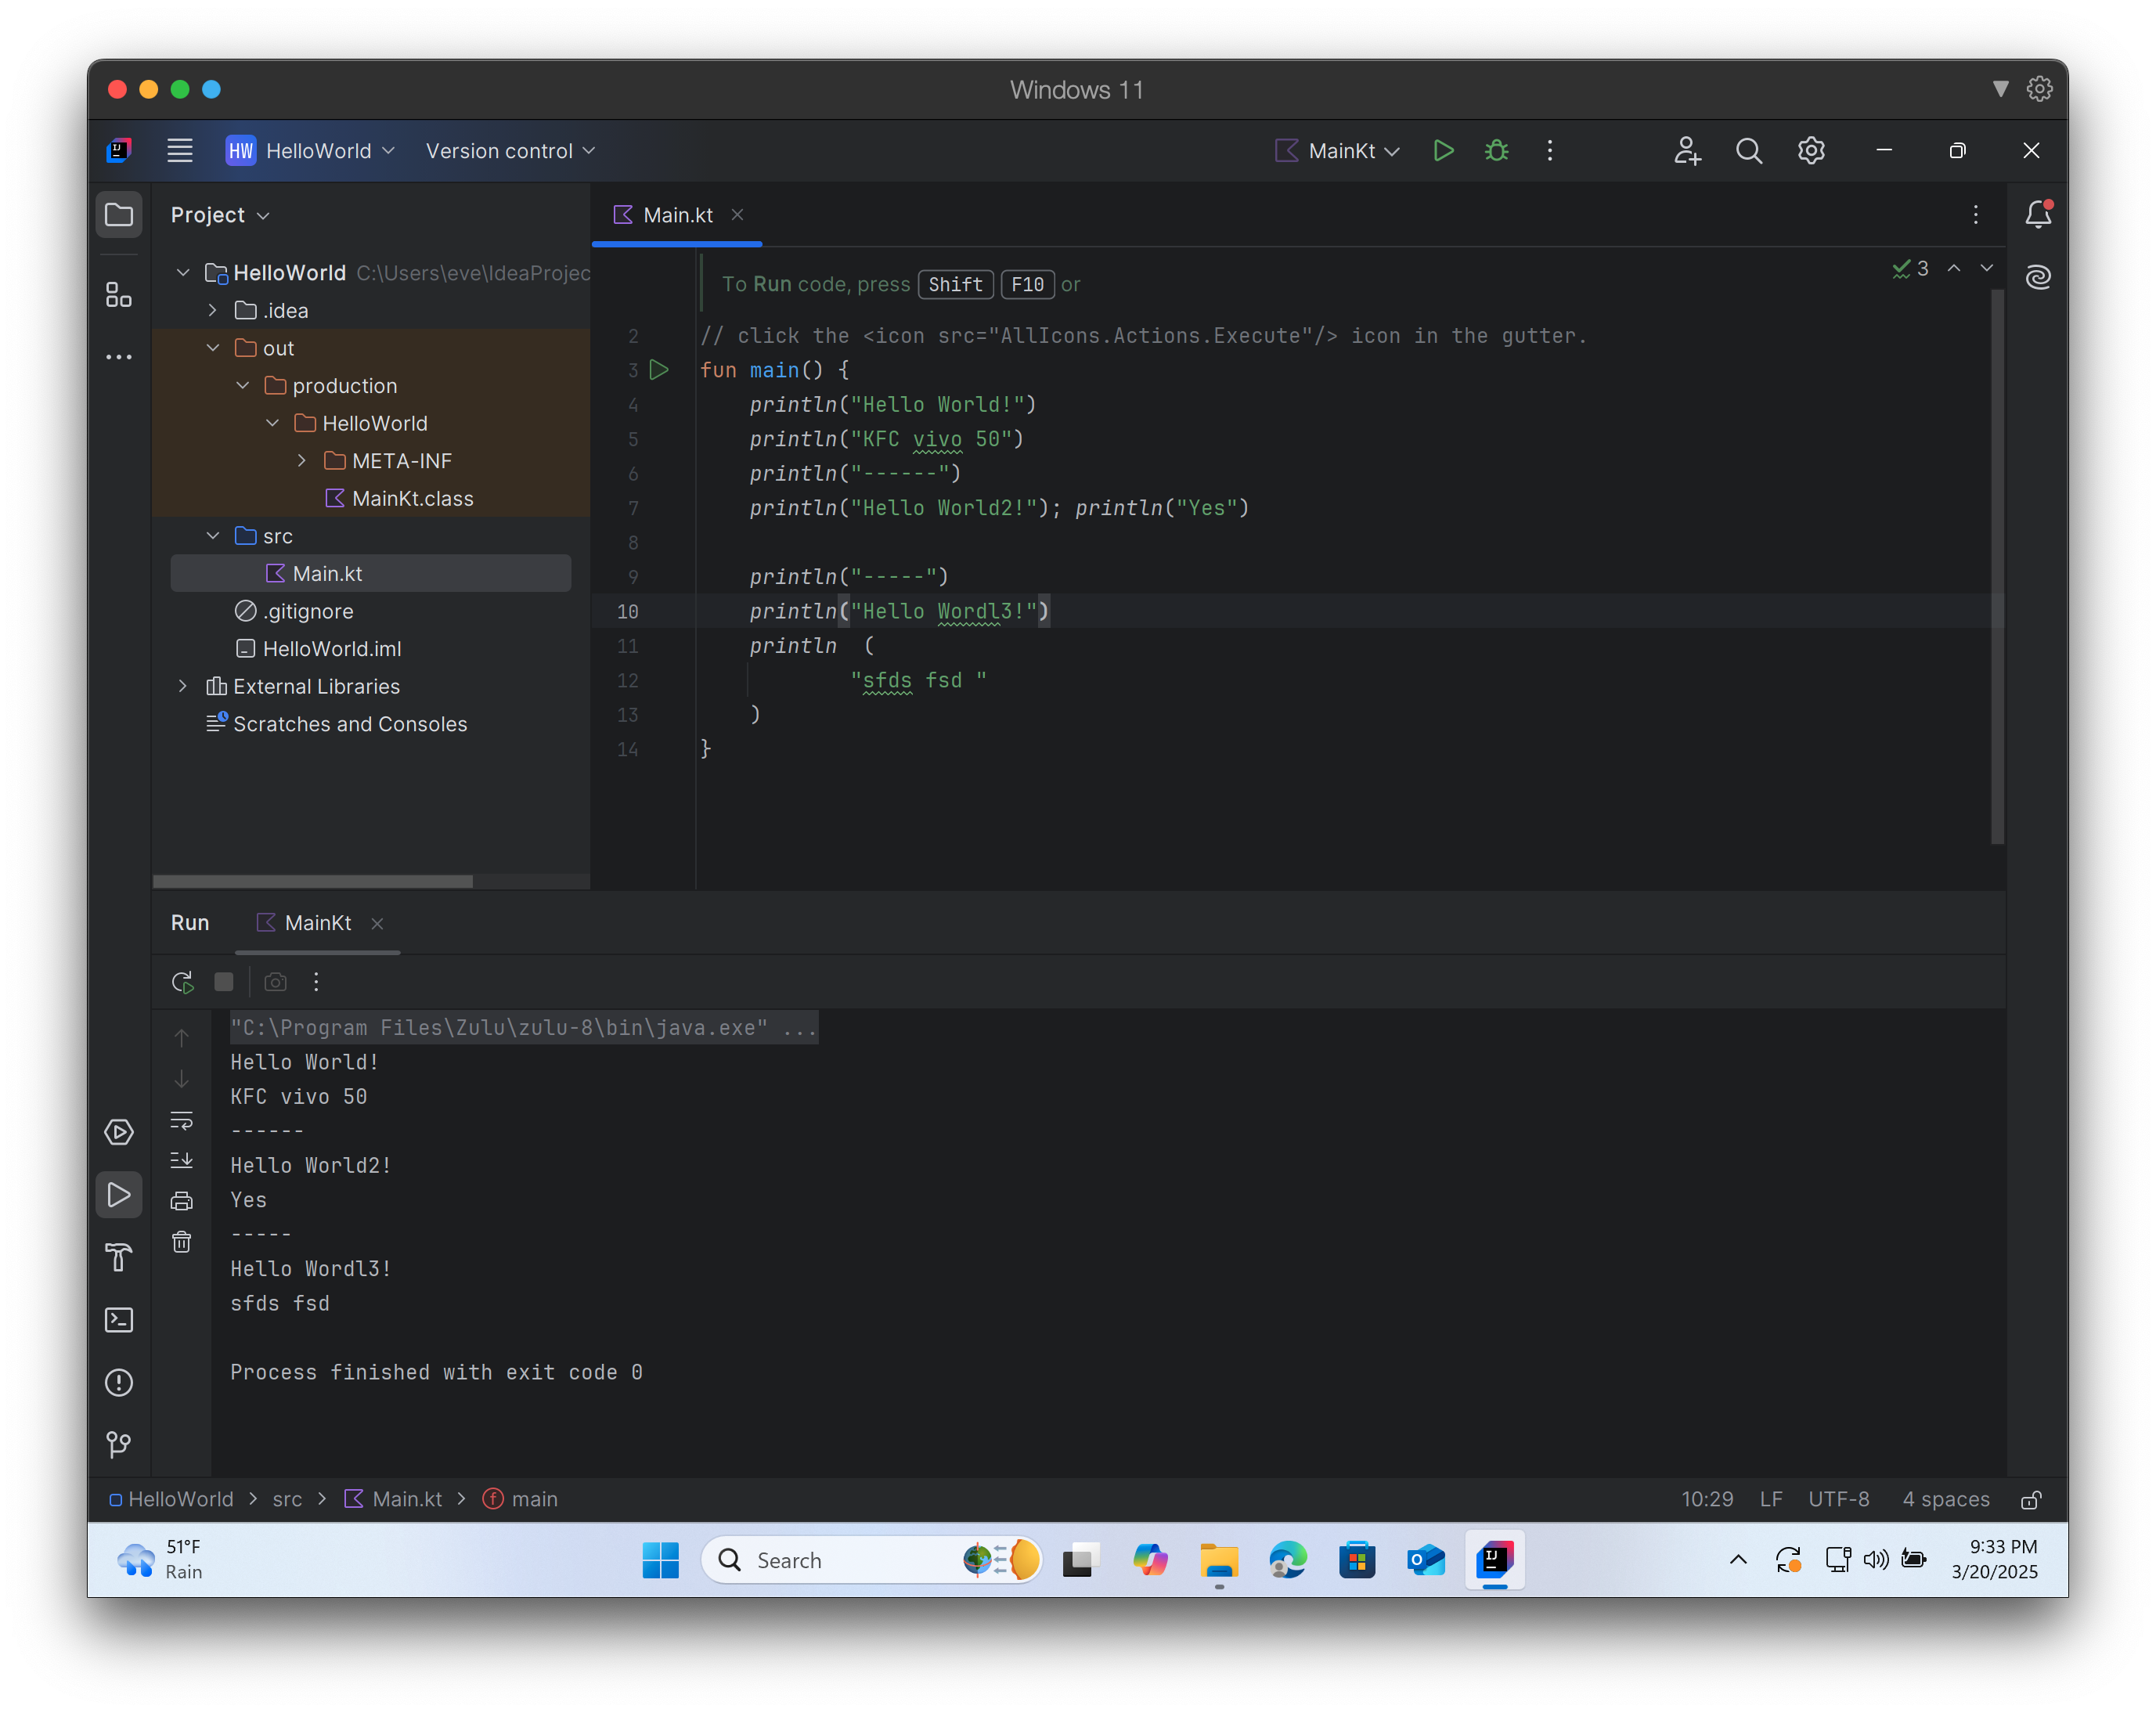Rerun MainKt from the Run panel

[182, 982]
